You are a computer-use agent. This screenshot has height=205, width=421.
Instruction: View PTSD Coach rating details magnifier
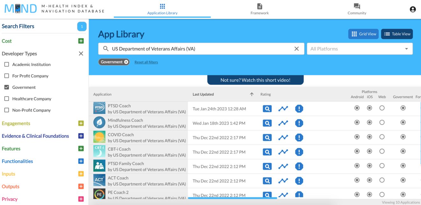[267, 109]
